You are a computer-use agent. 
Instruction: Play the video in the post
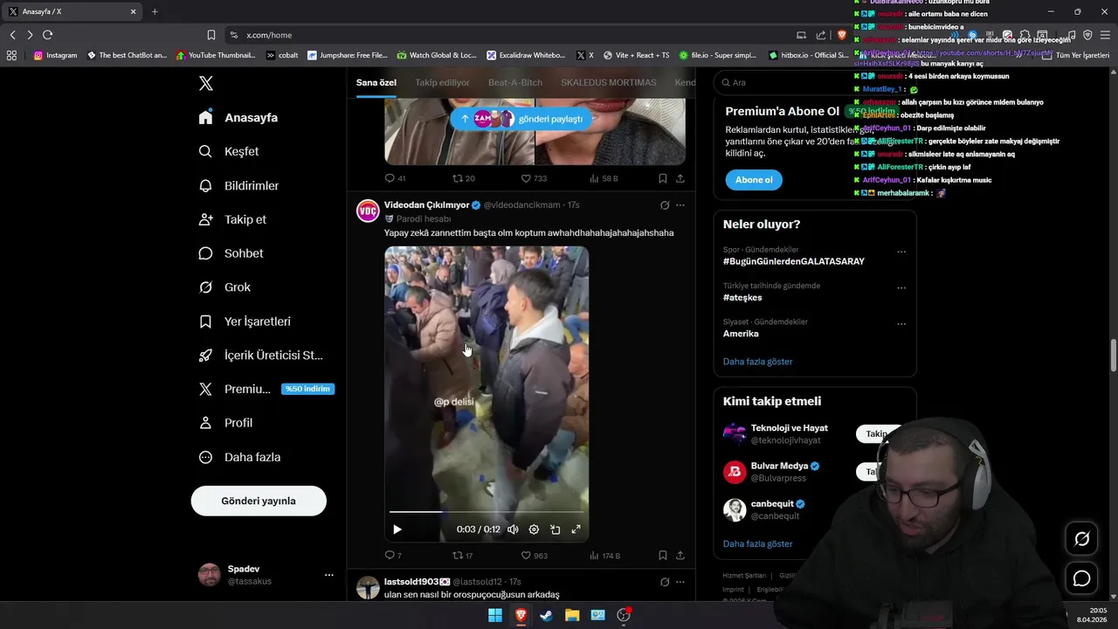pyautogui.click(x=397, y=529)
